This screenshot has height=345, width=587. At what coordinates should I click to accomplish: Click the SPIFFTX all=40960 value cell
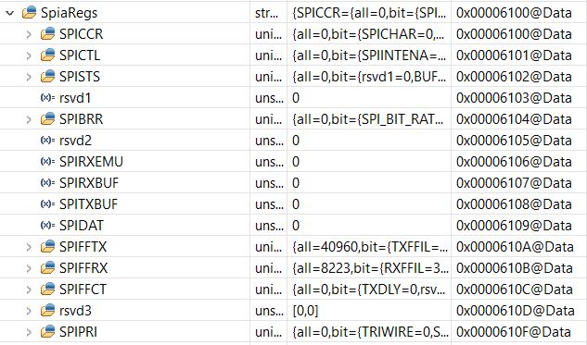(369, 247)
